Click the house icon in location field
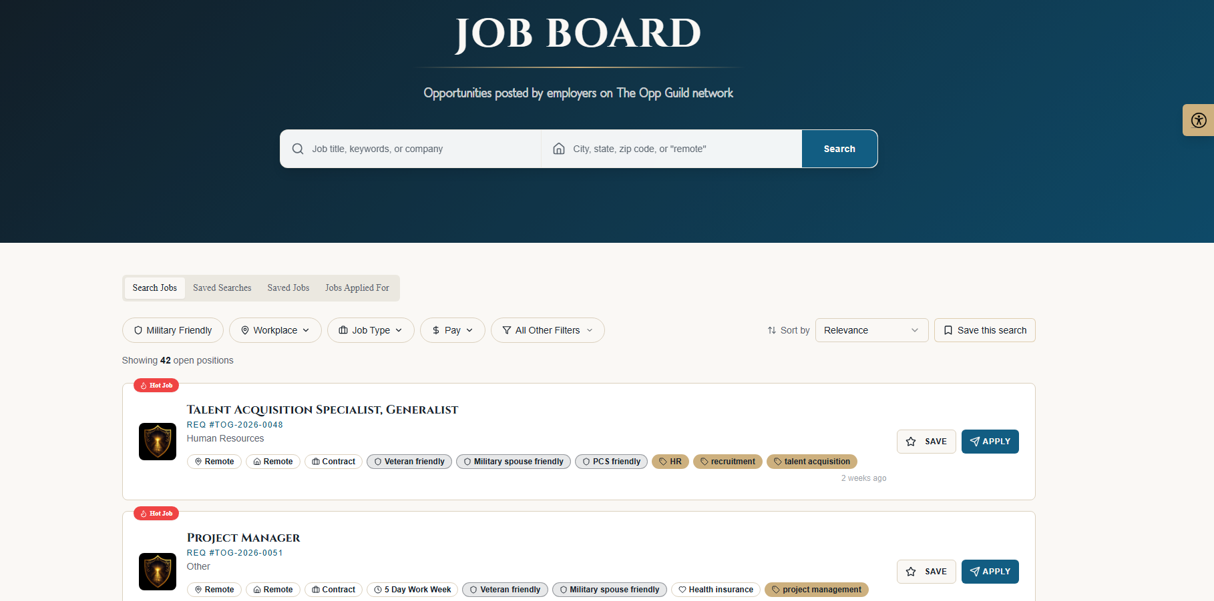 559,149
